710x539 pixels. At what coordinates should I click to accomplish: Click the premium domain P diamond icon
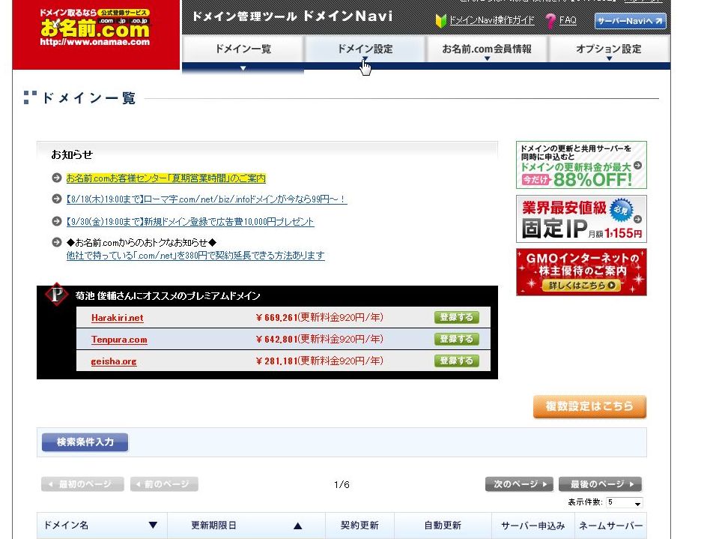pyautogui.click(x=57, y=295)
